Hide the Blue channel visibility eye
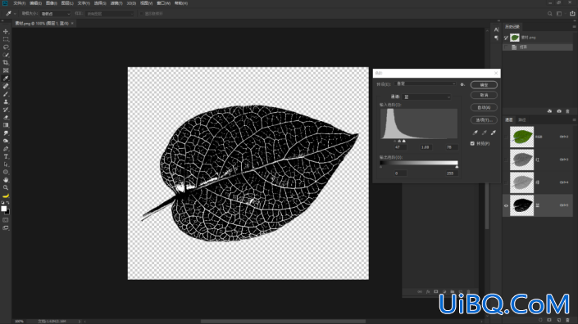 click(506, 205)
